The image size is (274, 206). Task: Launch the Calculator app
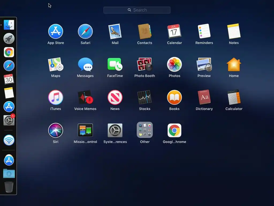(x=234, y=97)
